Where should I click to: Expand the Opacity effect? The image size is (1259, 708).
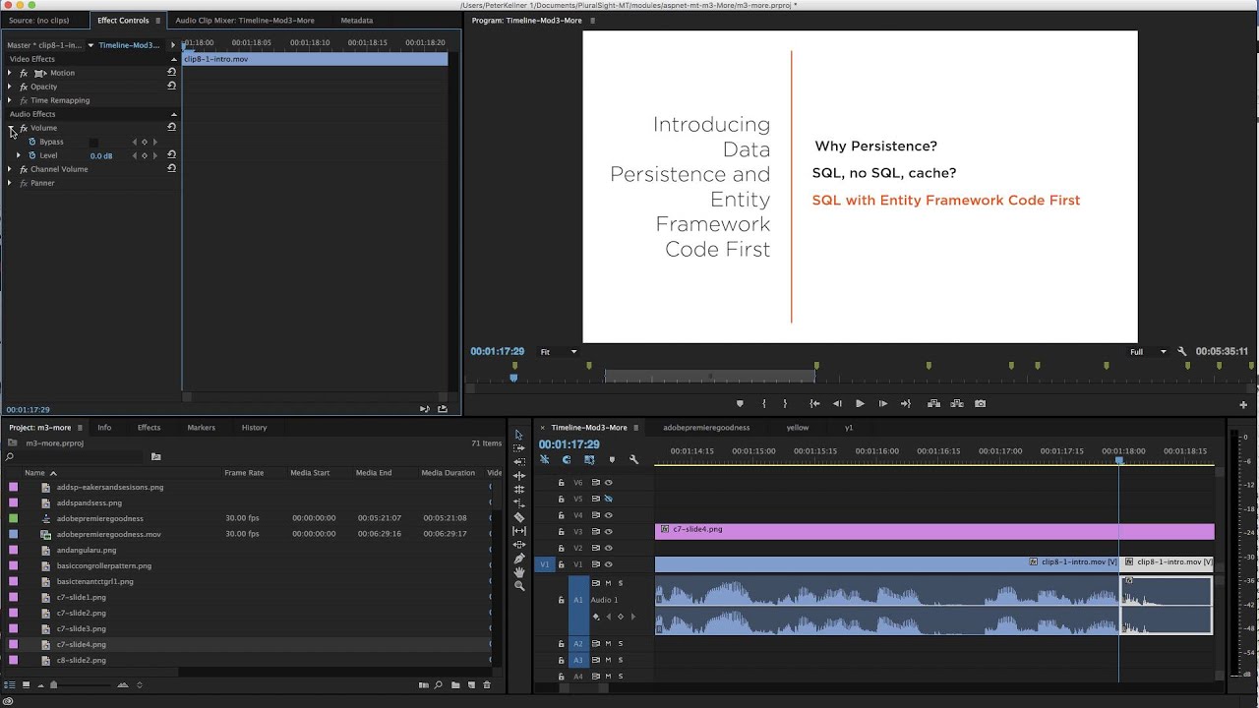pyautogui.click(x=10, y=87)
